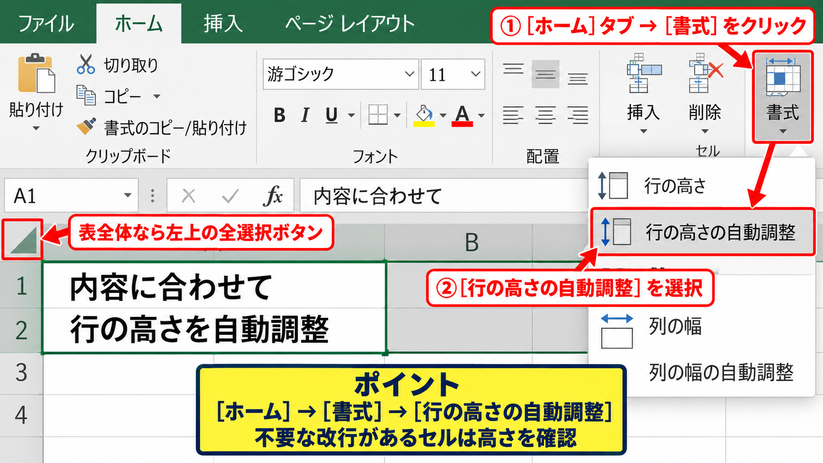Click the Paste clipboard icon
823x463 pixels.
tap(36, 74)
